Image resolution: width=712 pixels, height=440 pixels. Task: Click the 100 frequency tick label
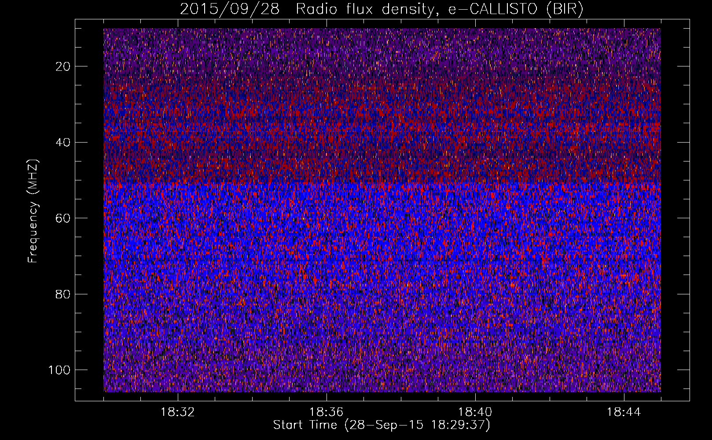[59, 370]
